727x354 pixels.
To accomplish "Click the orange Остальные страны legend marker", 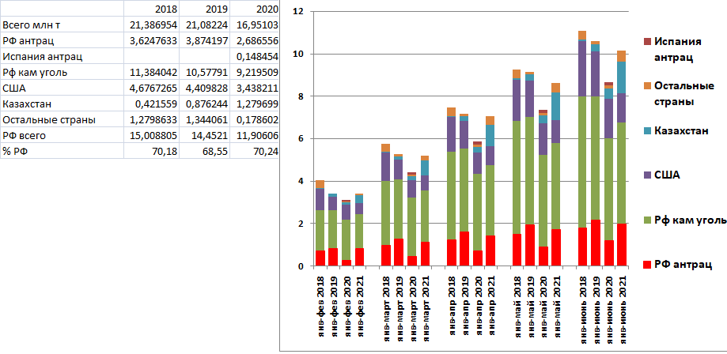I will [x=646, y=85].
